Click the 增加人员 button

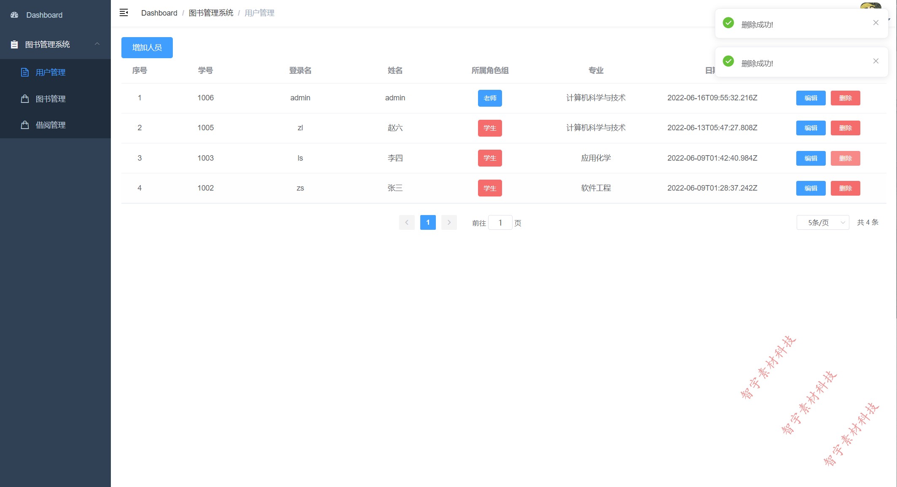pyautogui.click(x=147, y=48)
